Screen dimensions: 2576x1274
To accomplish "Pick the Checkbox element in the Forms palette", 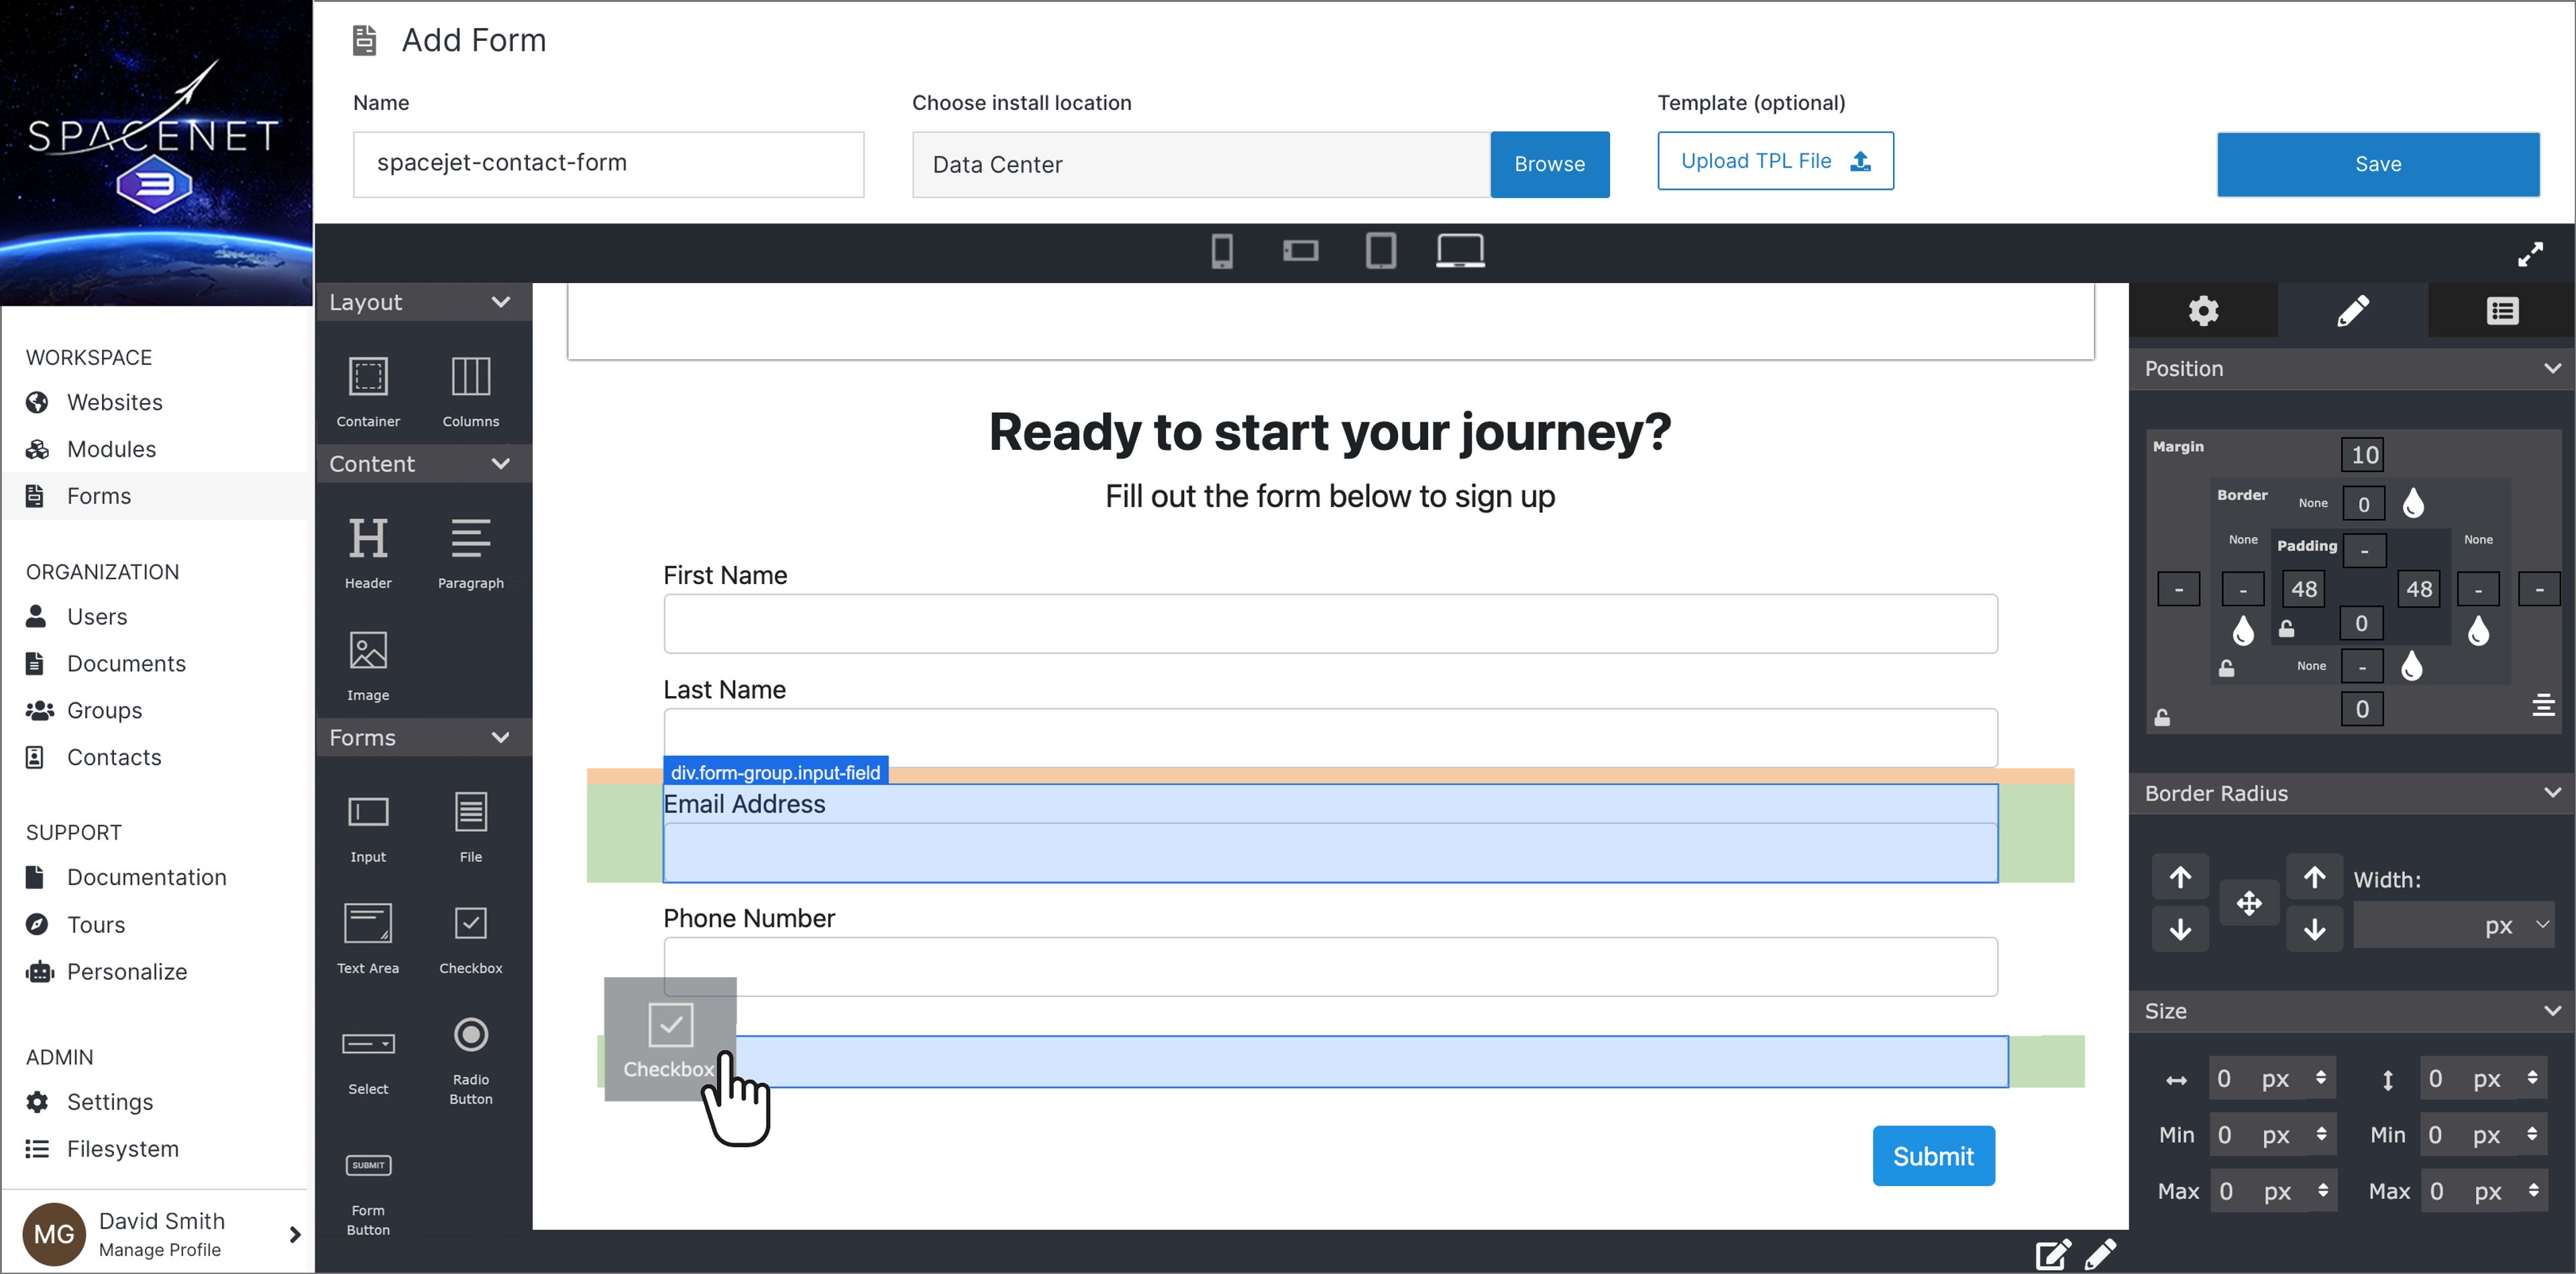I will [x=470, y=939].
